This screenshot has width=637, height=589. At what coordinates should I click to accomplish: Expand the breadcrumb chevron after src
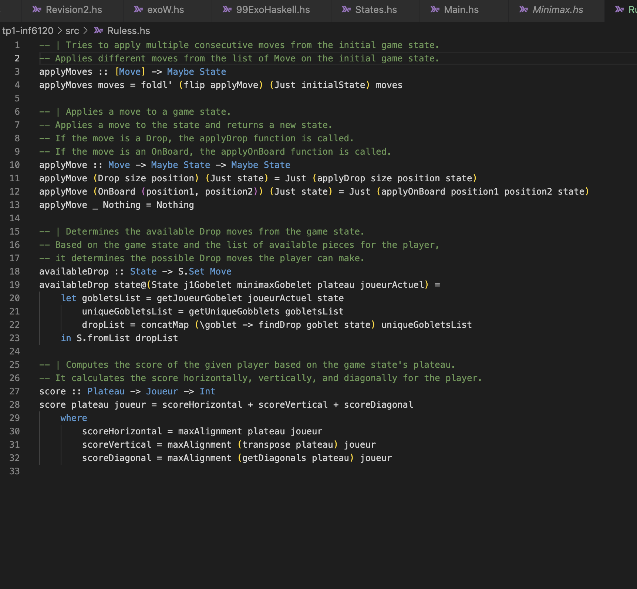pos(85,31)
